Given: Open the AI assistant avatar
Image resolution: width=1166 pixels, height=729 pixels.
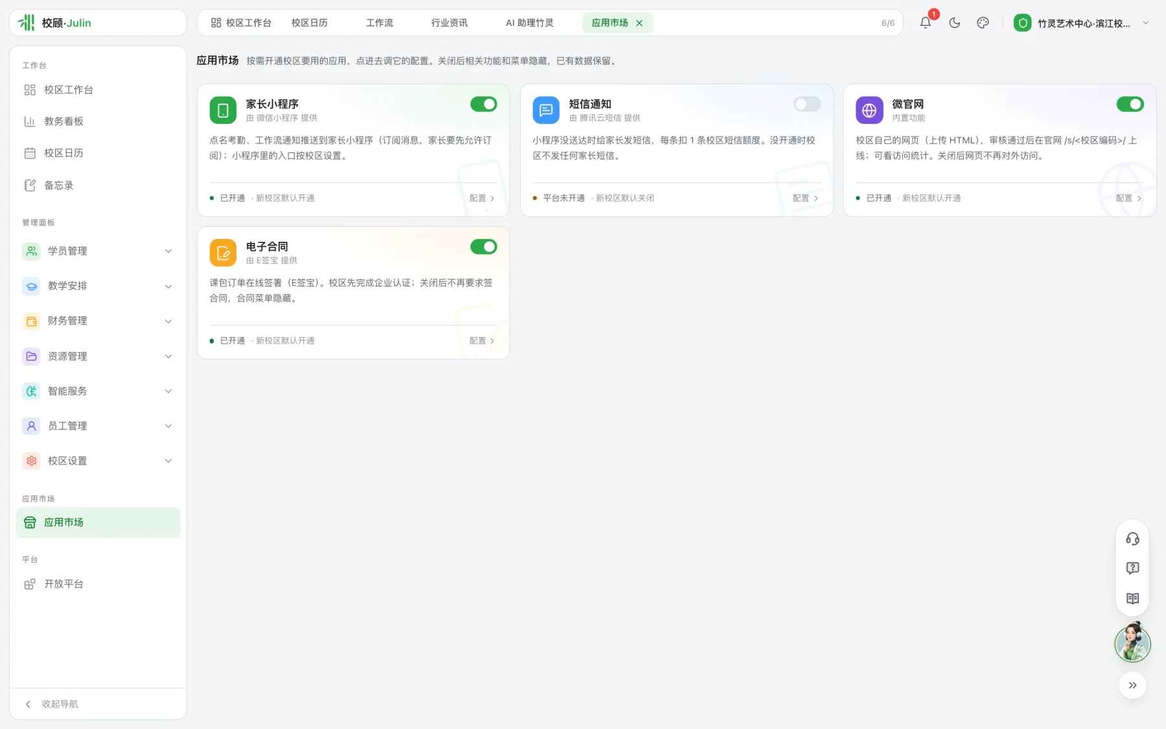Looking at the screenshot, I should [x=1132, y=642].
